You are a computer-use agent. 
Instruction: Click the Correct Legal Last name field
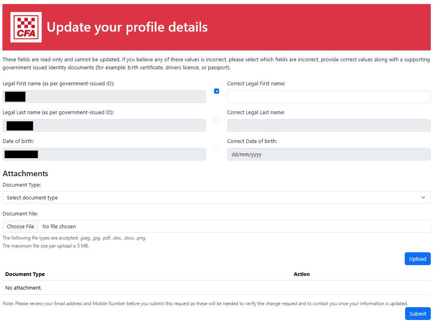329,125
